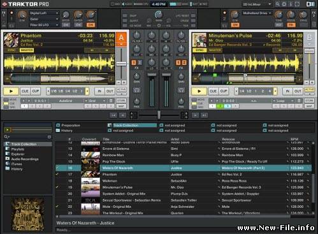The width and height of the screenshot is (318, 234).
Task: Open Gater effect dropdown
Action: pyautogui.click(x=44, y=19)
